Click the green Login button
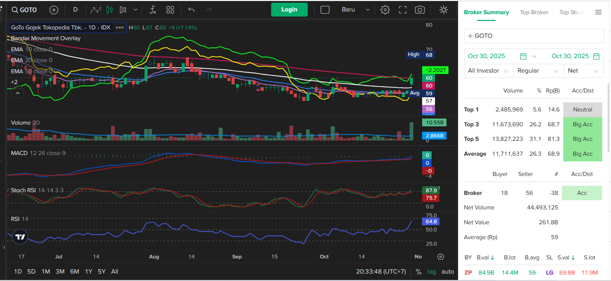This screenshot has height=281, width=611. coord(289,10)
